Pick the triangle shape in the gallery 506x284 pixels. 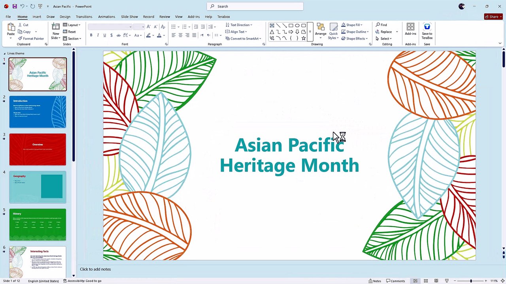272,32
